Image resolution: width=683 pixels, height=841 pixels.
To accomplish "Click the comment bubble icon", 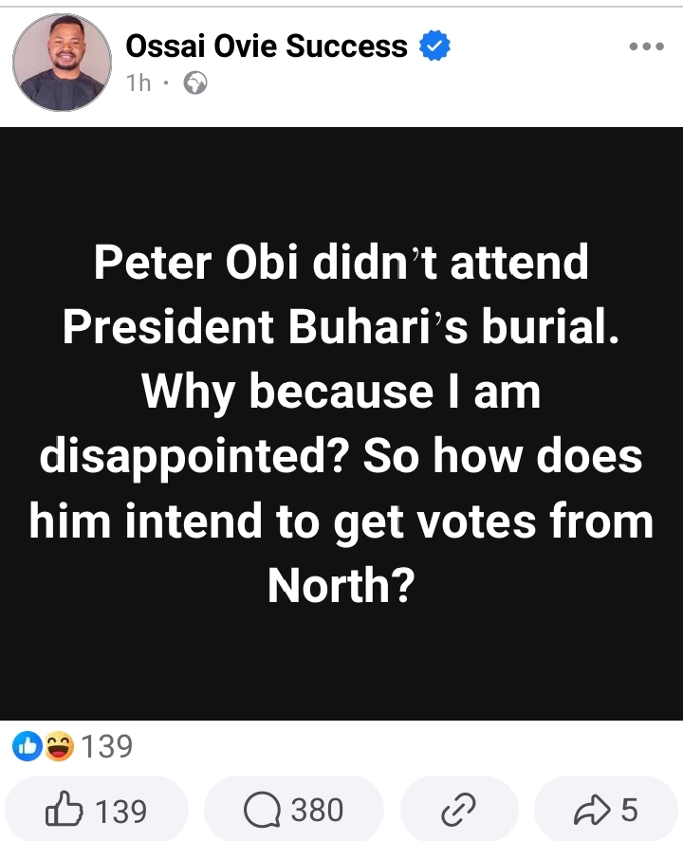I will [260, 811].
